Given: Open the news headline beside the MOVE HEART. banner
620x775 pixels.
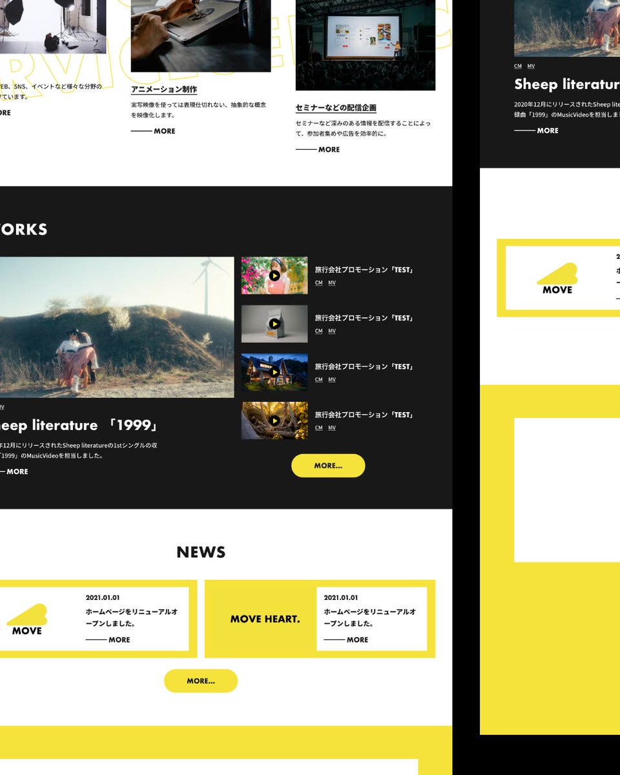Looking at the screenshot, I should tap(370, 617).
